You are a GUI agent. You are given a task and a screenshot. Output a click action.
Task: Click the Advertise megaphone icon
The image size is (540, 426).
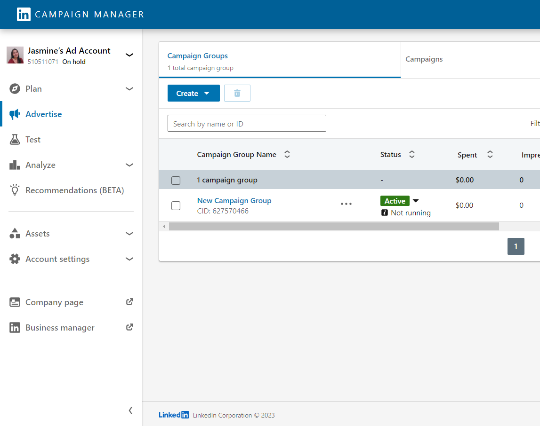15,114
